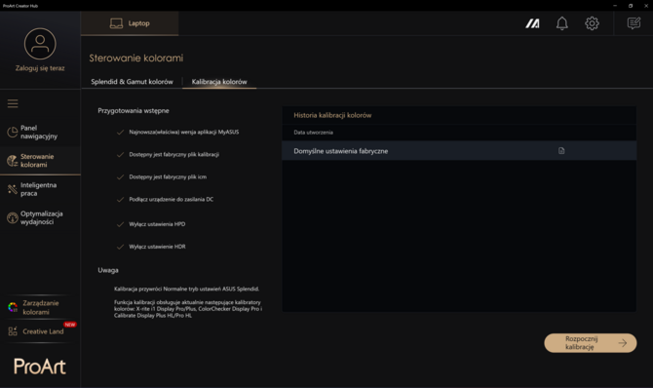653x388 pixels.
Task: Select the Kalibracja kolorów tab
Action: [x=219, y=82]
